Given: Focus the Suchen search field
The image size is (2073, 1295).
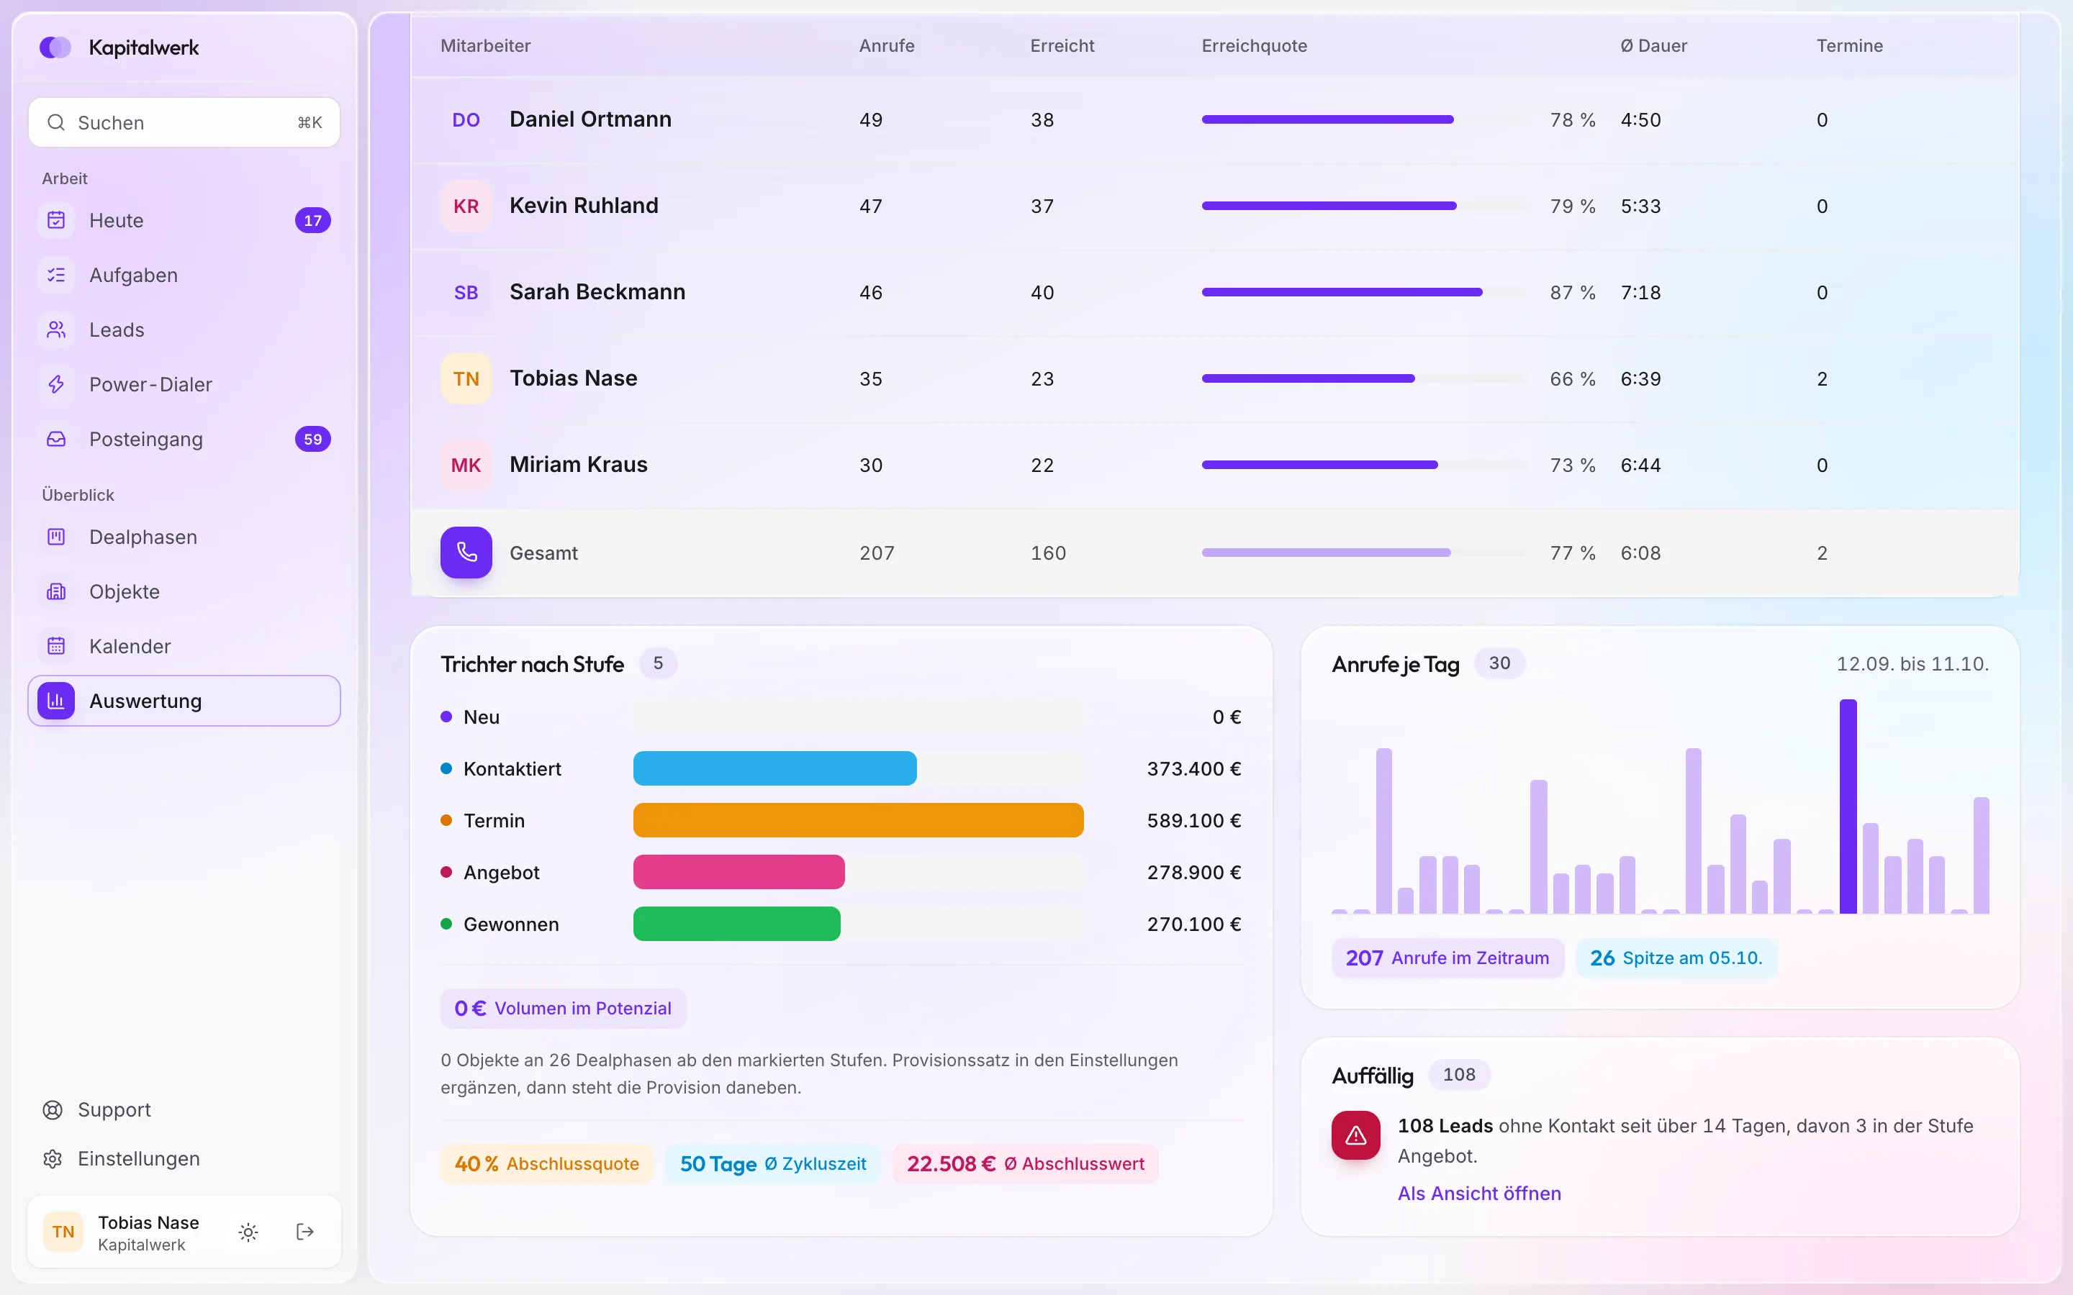Looking at the screenshot, I should [x=184, y=122].
